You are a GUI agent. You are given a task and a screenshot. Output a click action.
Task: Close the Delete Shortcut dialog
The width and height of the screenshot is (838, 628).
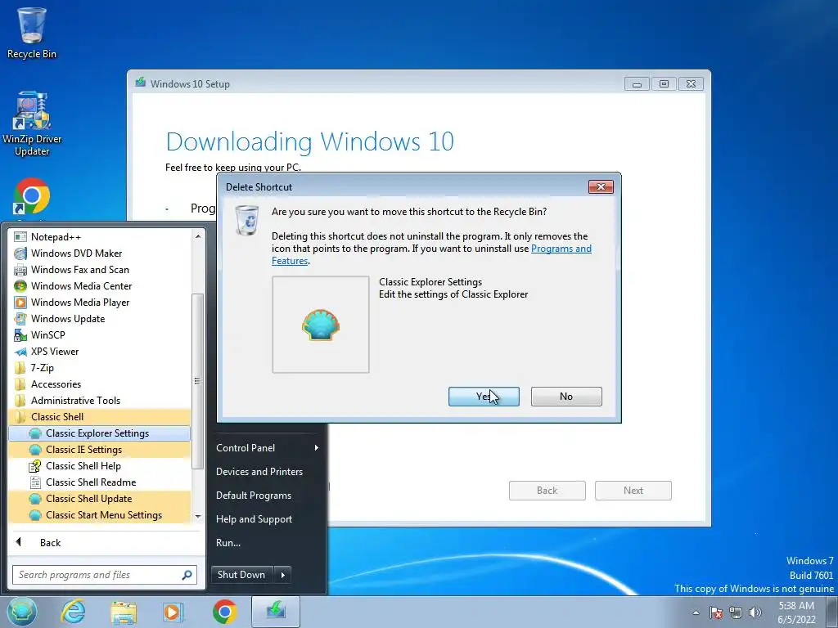point(601,186)
